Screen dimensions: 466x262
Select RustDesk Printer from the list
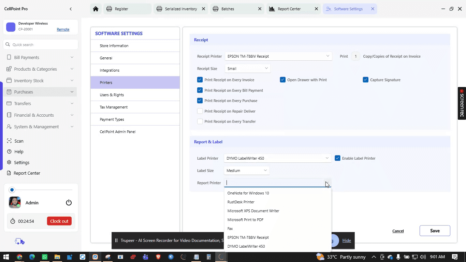(277, 202)
